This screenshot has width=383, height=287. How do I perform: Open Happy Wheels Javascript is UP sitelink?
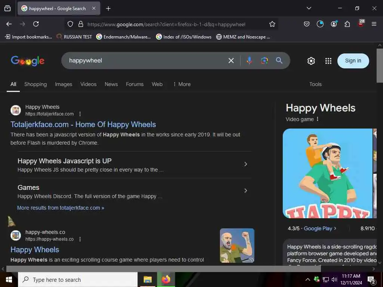pyautogui.click(x=64, y=161)
